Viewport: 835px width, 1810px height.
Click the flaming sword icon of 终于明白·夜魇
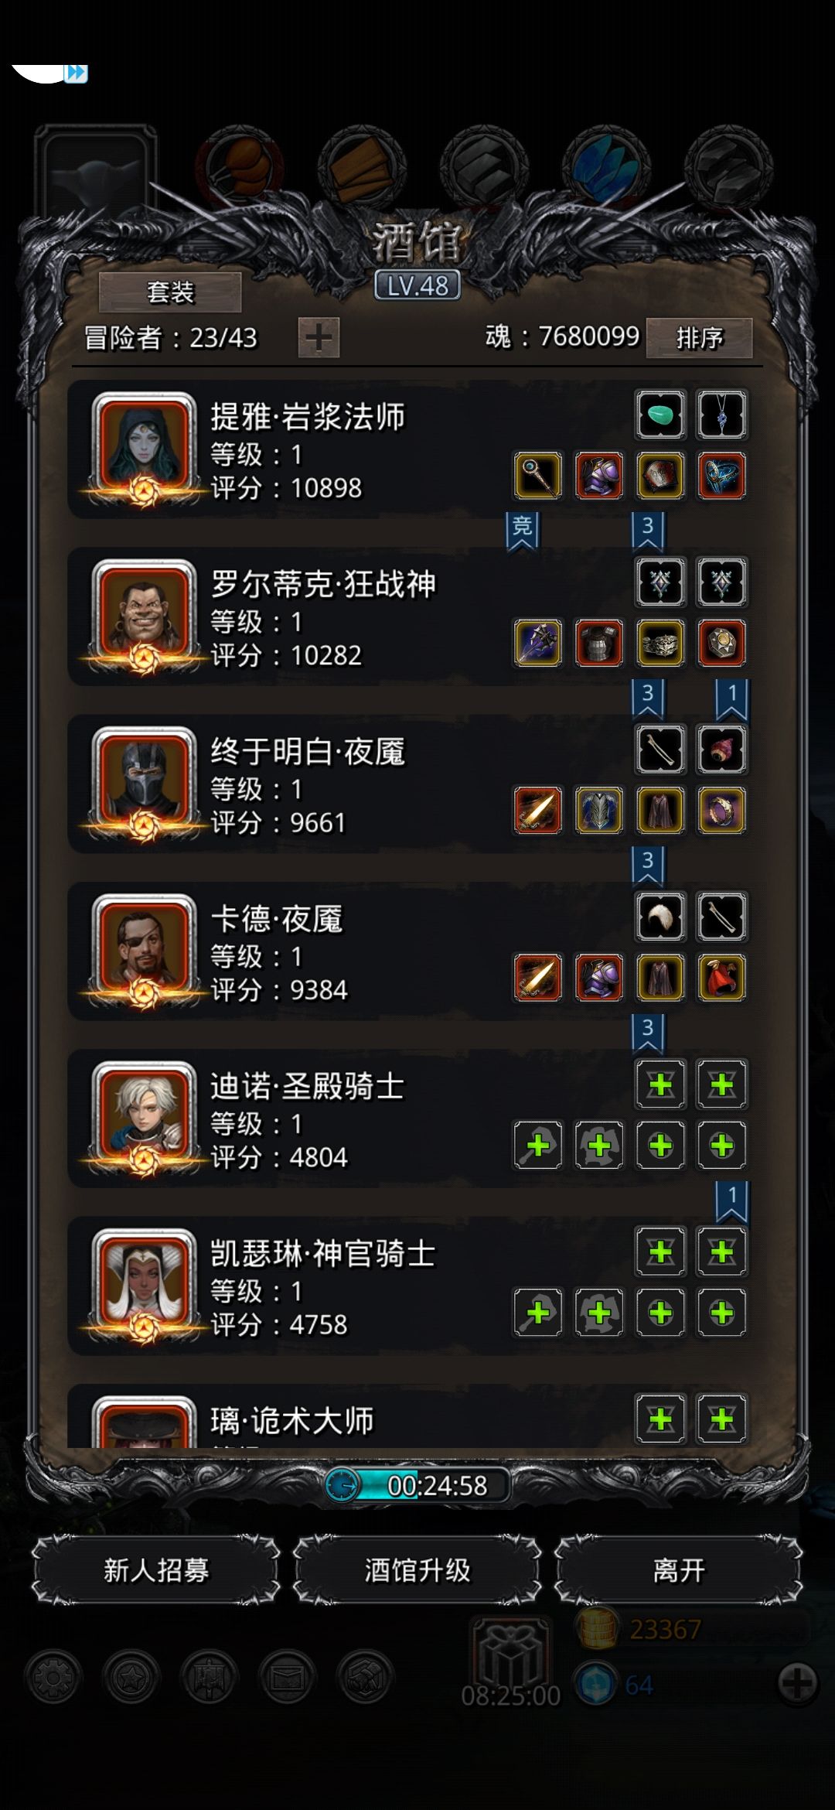click(x=537, y=810)
